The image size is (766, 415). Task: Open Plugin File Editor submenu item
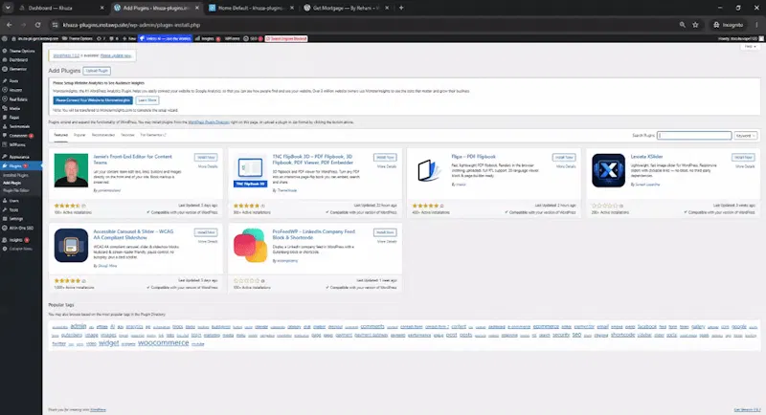pos(16,190)
